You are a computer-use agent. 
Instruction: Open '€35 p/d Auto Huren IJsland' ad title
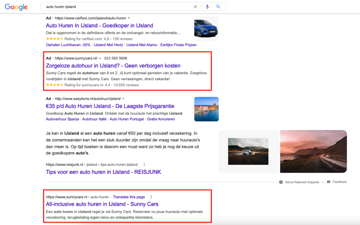click(x=110, y=106)
